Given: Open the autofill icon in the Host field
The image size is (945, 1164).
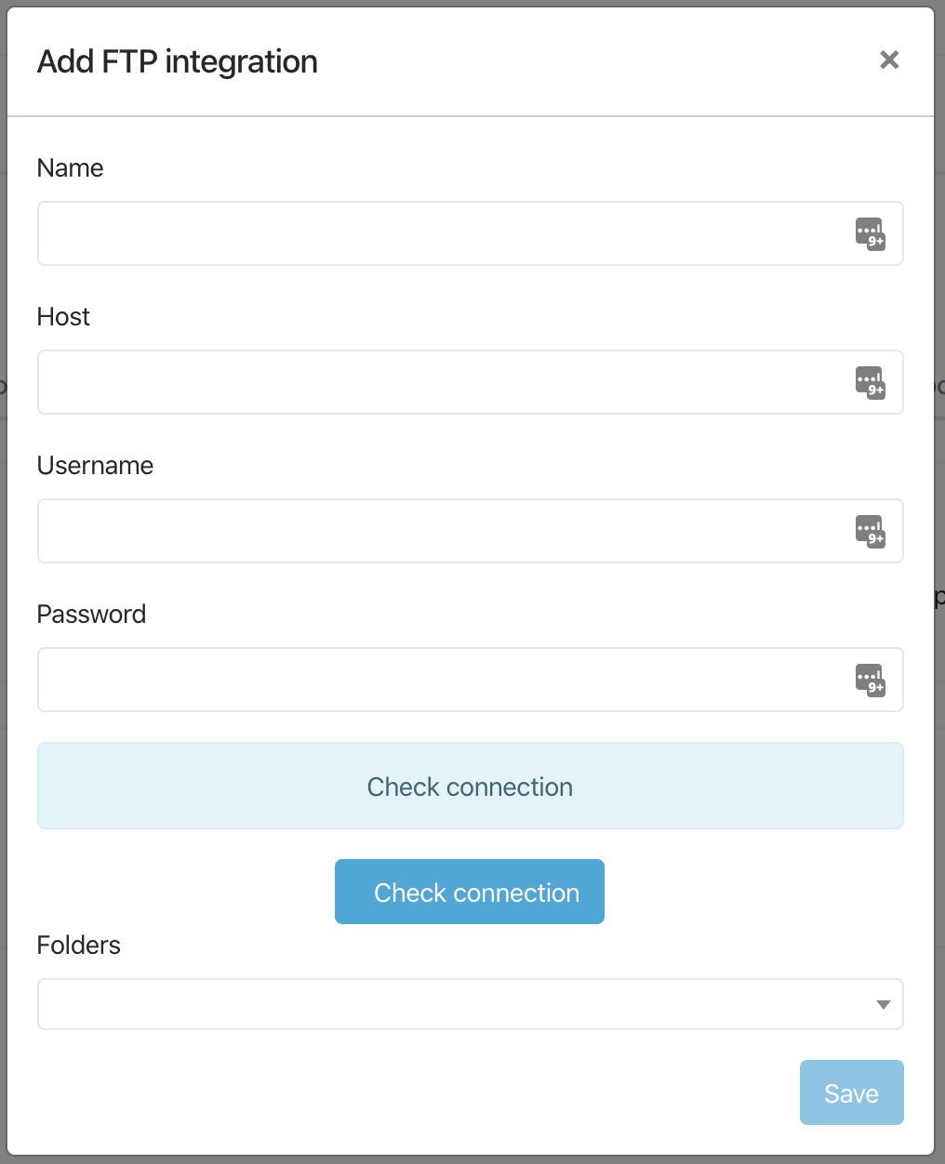Looking at the screenshot, I should [871, 382].
